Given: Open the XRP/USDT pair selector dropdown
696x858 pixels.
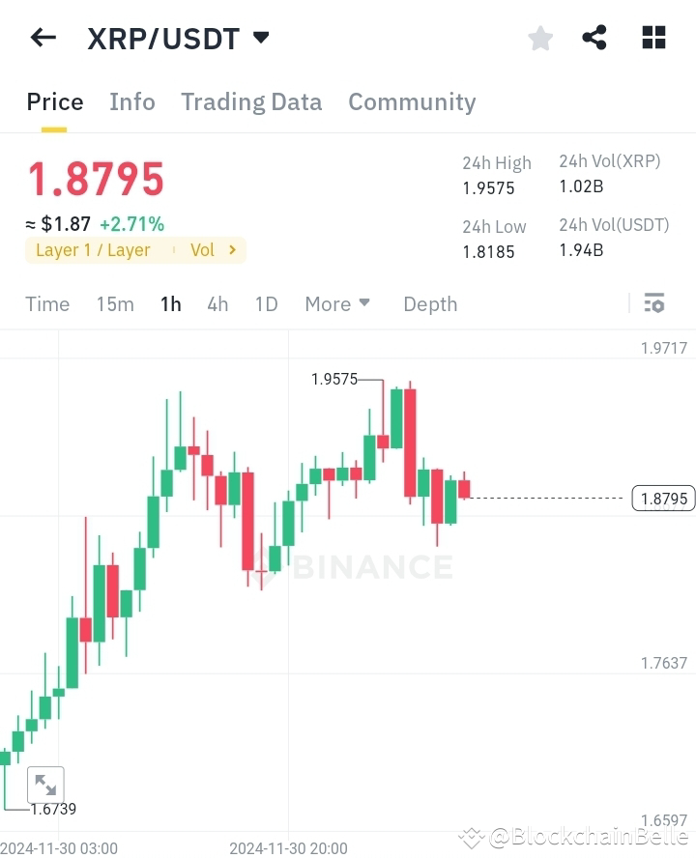Looking at the screenshot, I should point(178,38).
